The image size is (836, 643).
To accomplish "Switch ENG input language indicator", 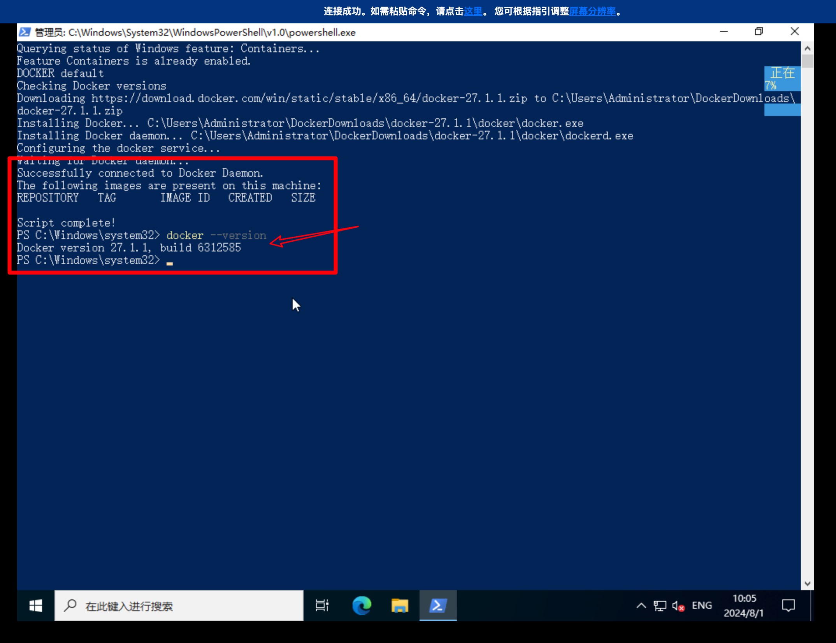I will click(702, 606).
